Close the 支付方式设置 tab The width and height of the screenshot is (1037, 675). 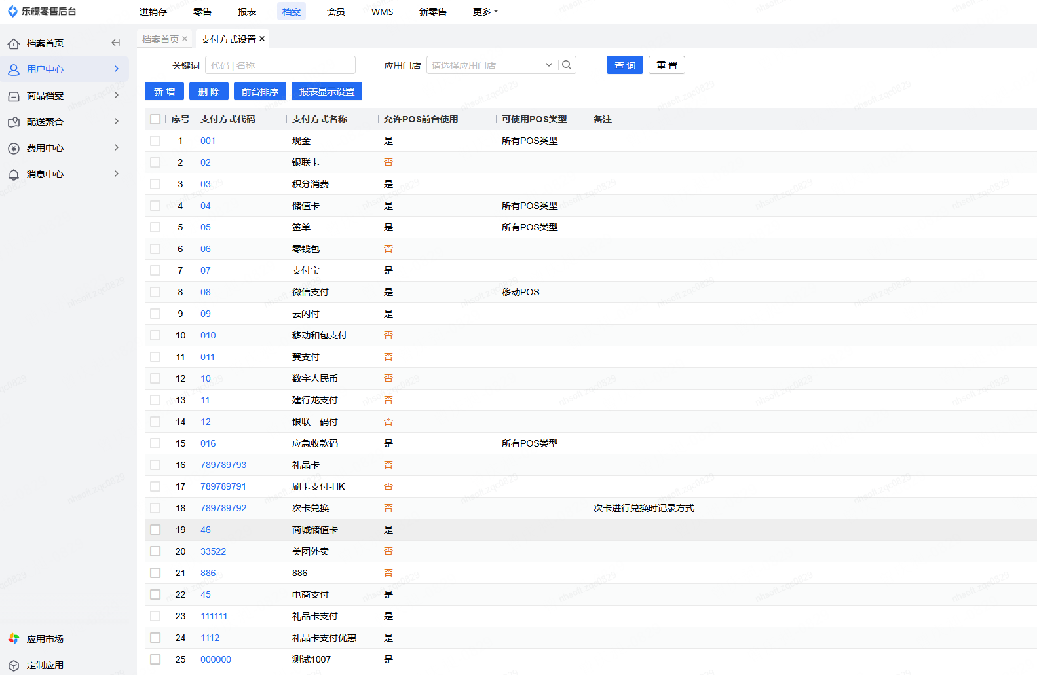click(262, 39)
